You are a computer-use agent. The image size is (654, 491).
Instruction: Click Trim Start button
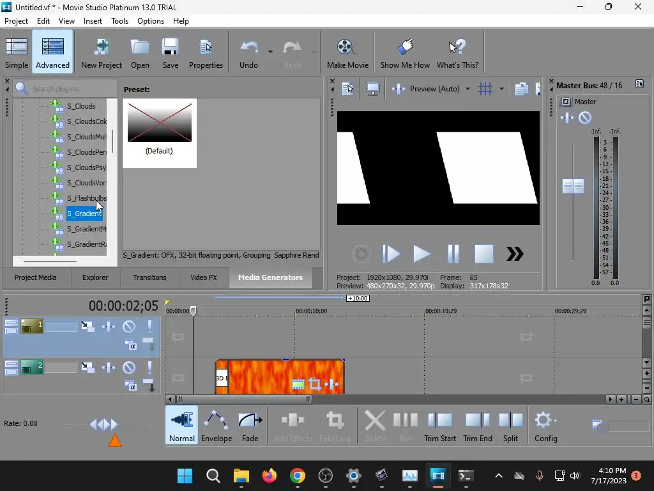tap(439, 425)
